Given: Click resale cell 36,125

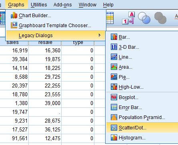Looking at the screenshot, I should point(45,129).
